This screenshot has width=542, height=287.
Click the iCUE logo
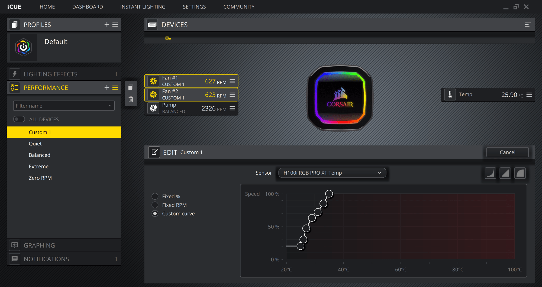click(x=14, y=7)
